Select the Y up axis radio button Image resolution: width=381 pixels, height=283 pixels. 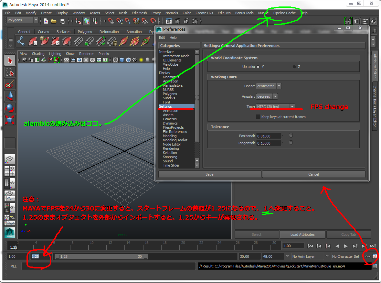tap(258, 67)
